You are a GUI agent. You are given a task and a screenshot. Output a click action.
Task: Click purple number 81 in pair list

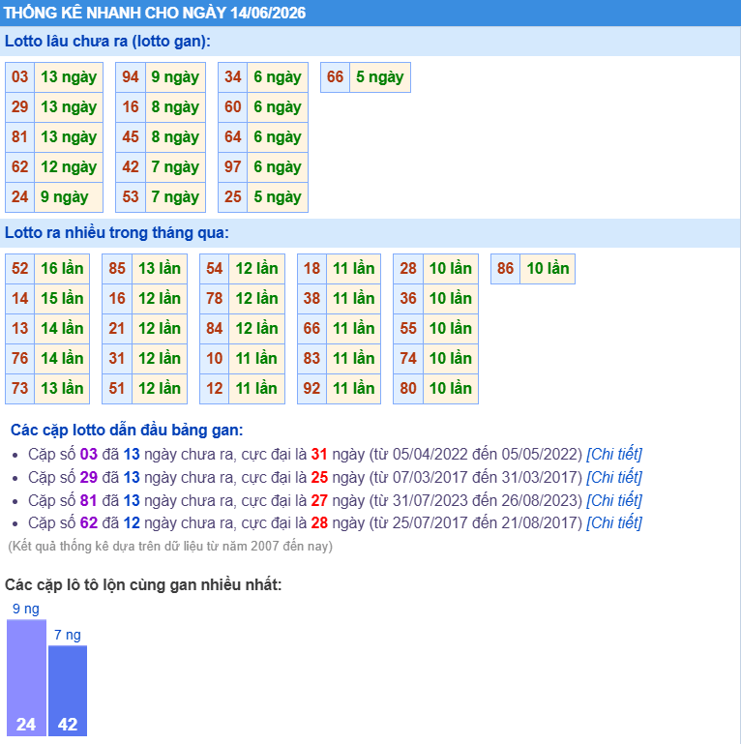tap(89, 500)
